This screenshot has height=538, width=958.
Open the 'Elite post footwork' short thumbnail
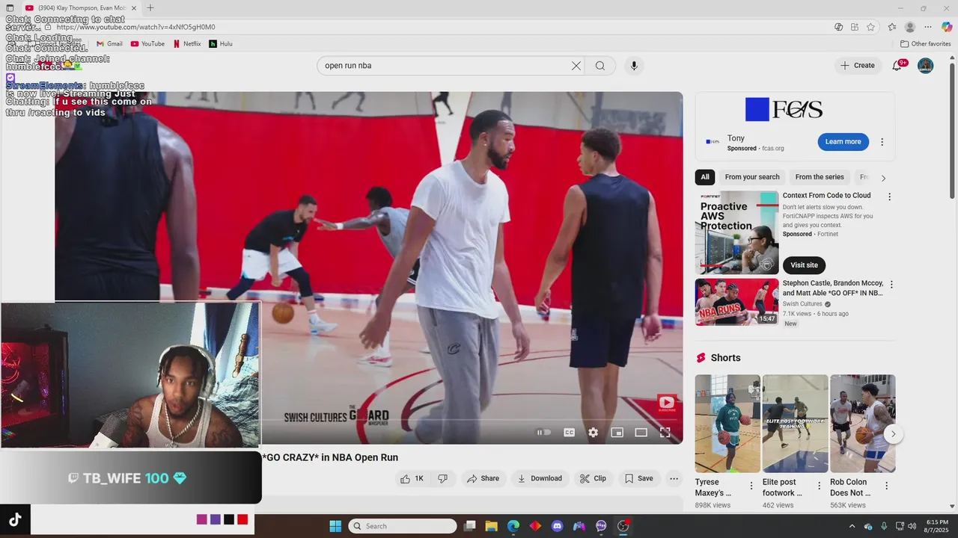[795, 424]
